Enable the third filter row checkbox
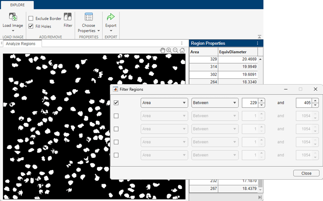 coord(116,129)
